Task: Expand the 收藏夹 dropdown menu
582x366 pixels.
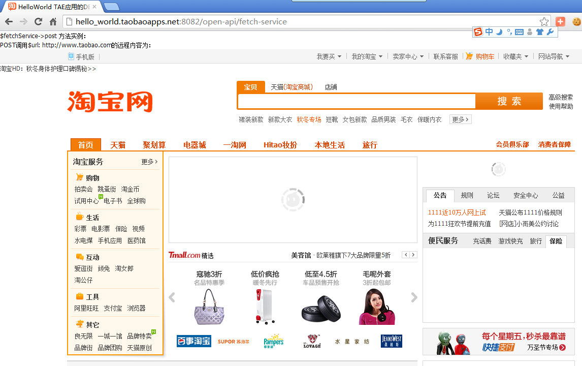Action: pos(515,56)
